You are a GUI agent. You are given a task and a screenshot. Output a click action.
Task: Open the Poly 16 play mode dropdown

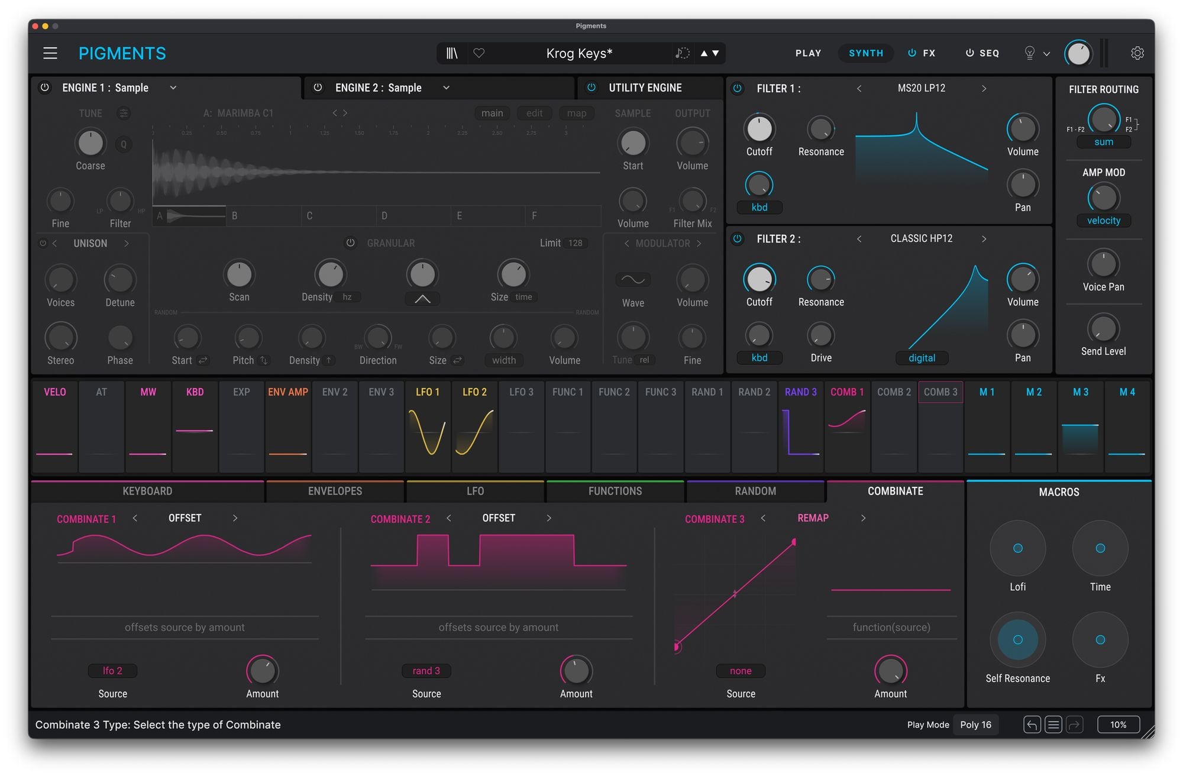pyautogui.click(x=975, y=725)
